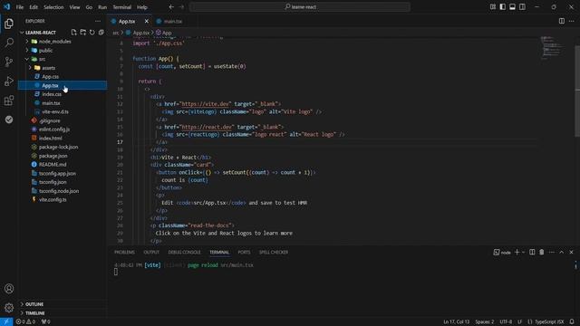The width and height of the screenshot is (580, 326).
Task: Click the New File icon in explorer
Action: coord(74,33)
